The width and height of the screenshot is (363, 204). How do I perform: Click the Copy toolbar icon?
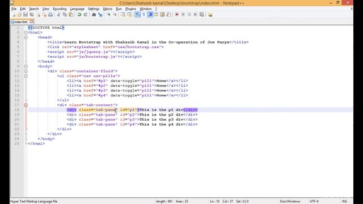point(65,15)
